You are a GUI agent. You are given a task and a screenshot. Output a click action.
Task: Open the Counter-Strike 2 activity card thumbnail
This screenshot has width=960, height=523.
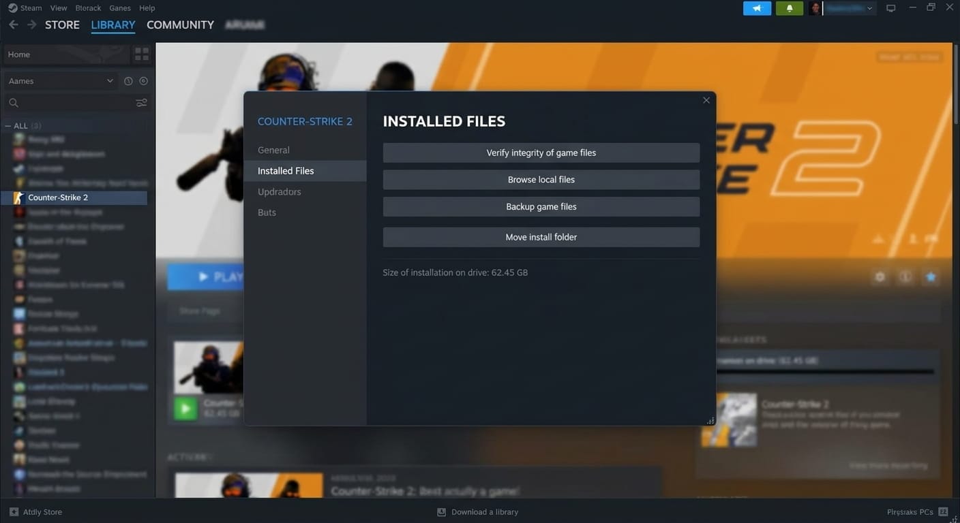point(209,368)
